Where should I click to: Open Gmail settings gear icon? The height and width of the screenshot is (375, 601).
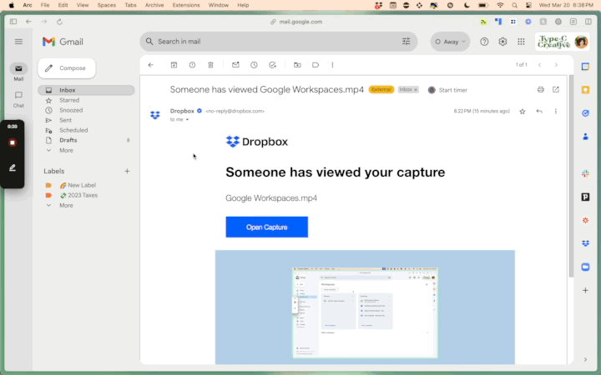(x=503, y=41)
